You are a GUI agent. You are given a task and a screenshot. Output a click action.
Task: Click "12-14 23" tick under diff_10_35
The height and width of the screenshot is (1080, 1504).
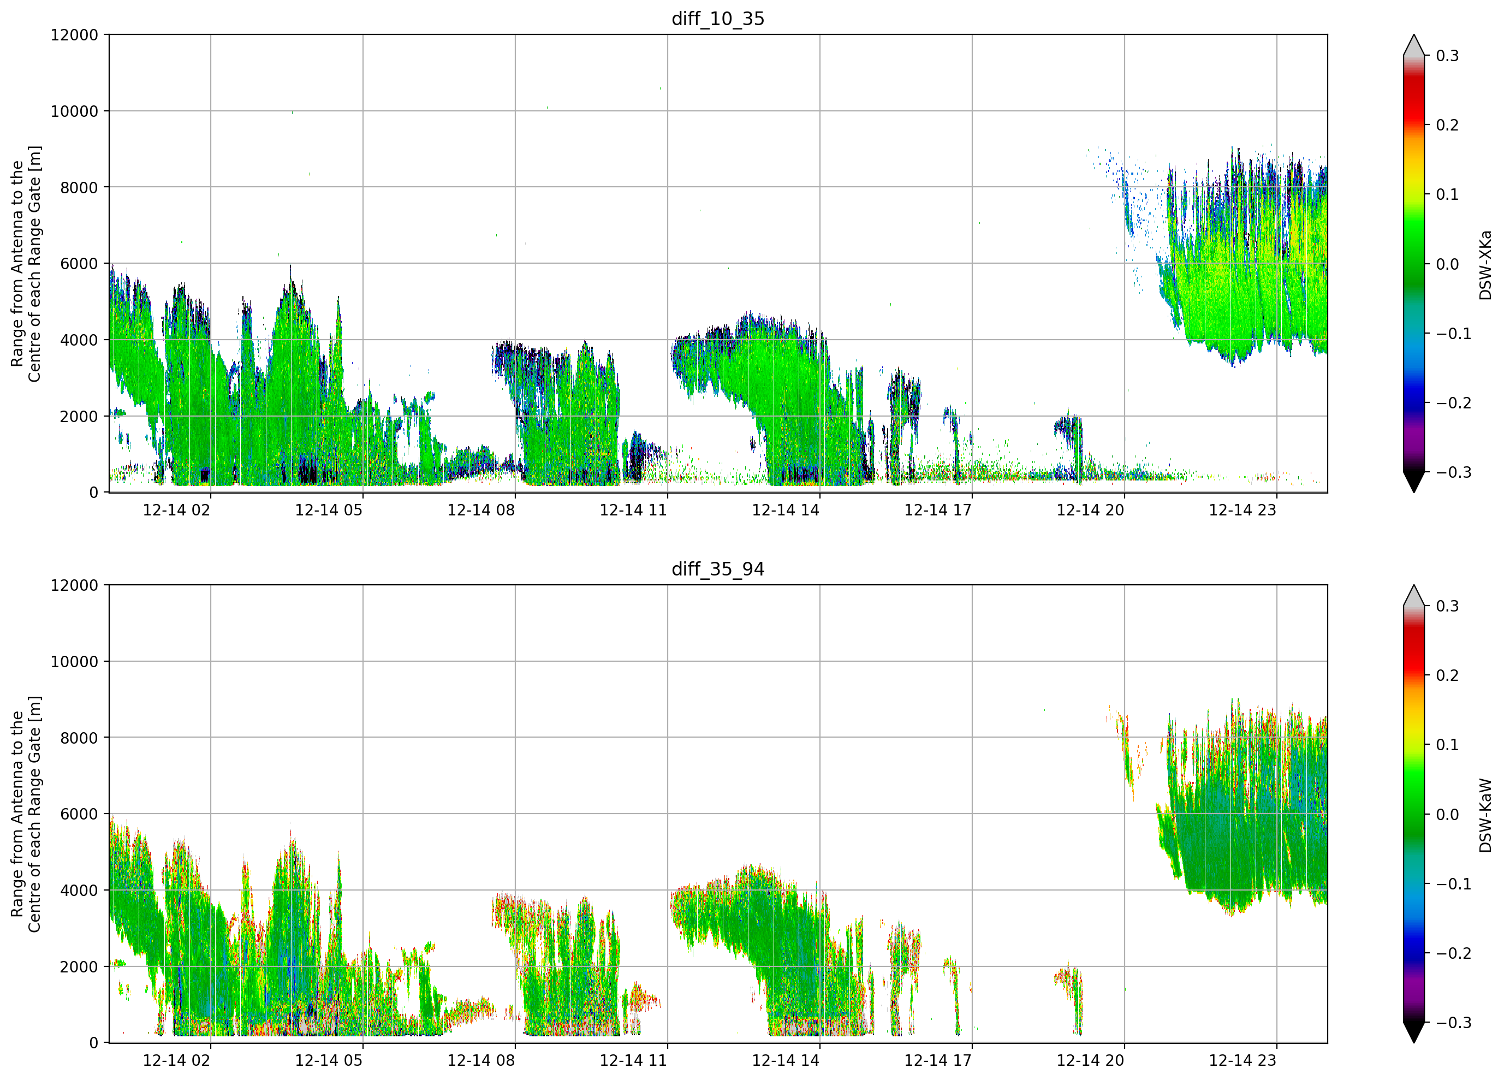[x=1243, y=510]
